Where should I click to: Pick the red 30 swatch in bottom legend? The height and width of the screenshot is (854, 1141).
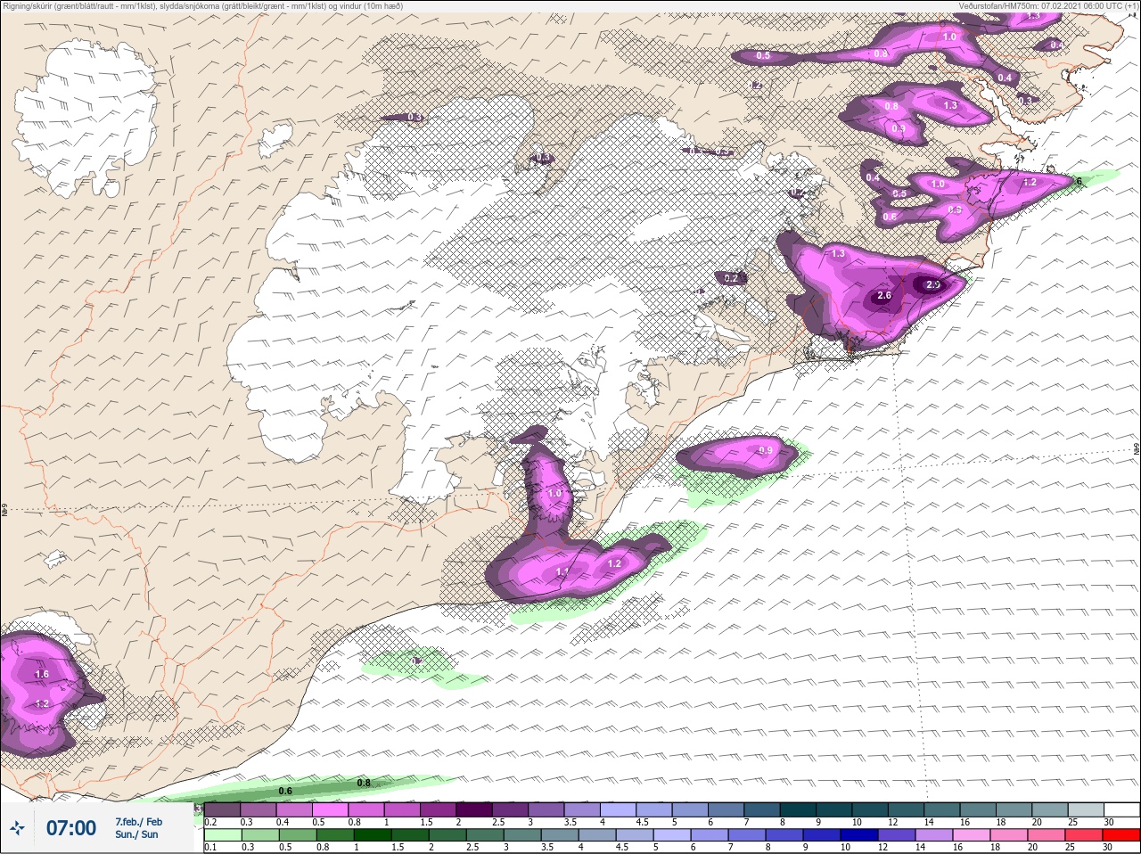click(x=1121, y=834)
